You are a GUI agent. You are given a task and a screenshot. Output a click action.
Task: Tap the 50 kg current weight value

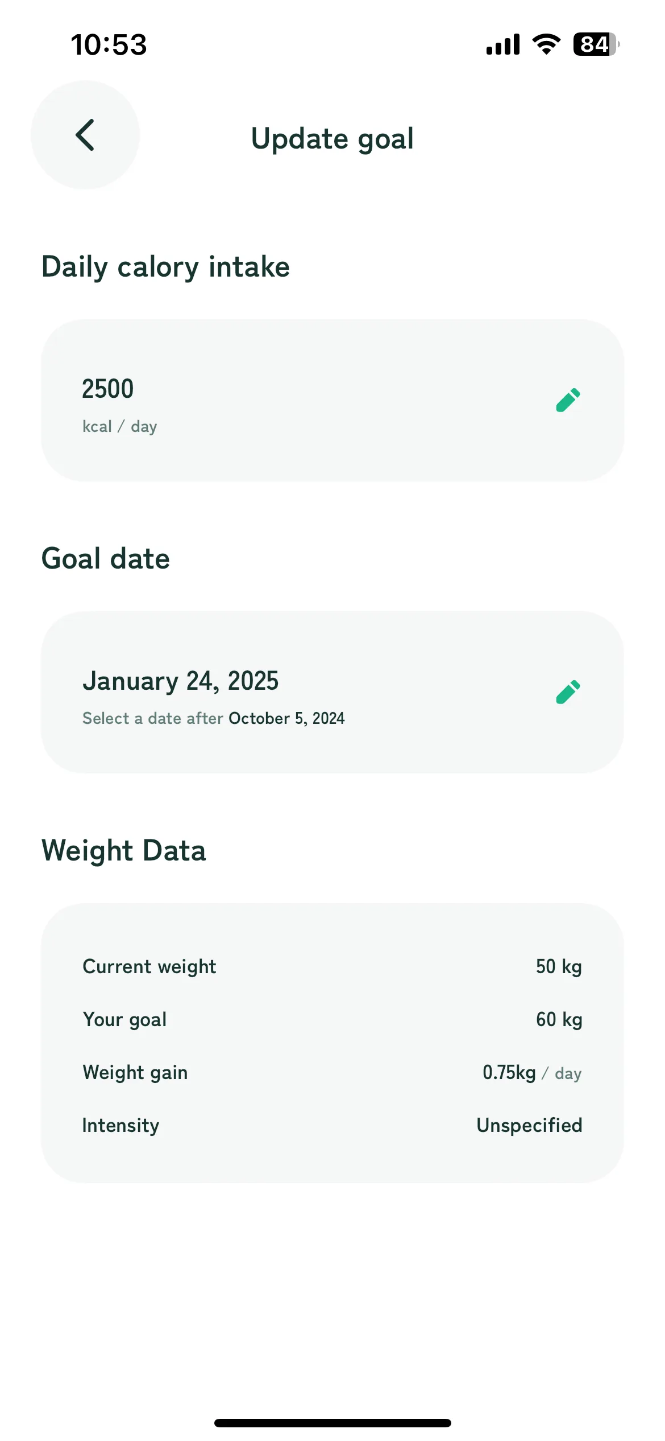tap(559, 966)
